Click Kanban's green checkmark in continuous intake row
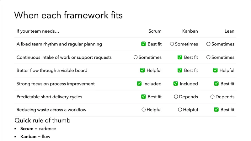 tap(180, 57)
